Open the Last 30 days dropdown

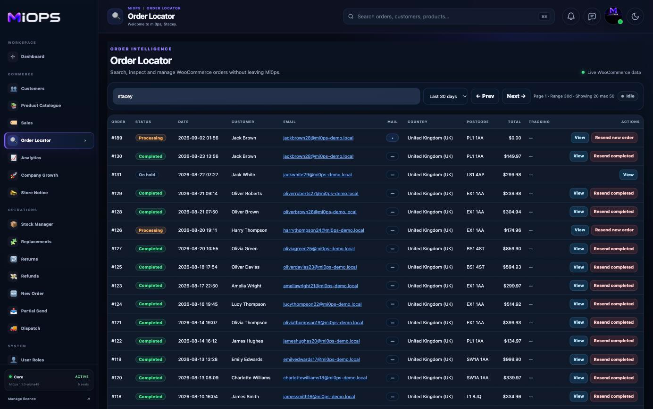click(x=445, y=96)
